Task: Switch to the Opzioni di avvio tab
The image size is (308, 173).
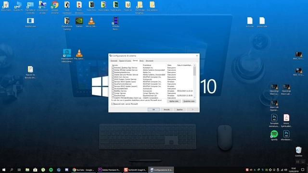Action: [125, 61]
